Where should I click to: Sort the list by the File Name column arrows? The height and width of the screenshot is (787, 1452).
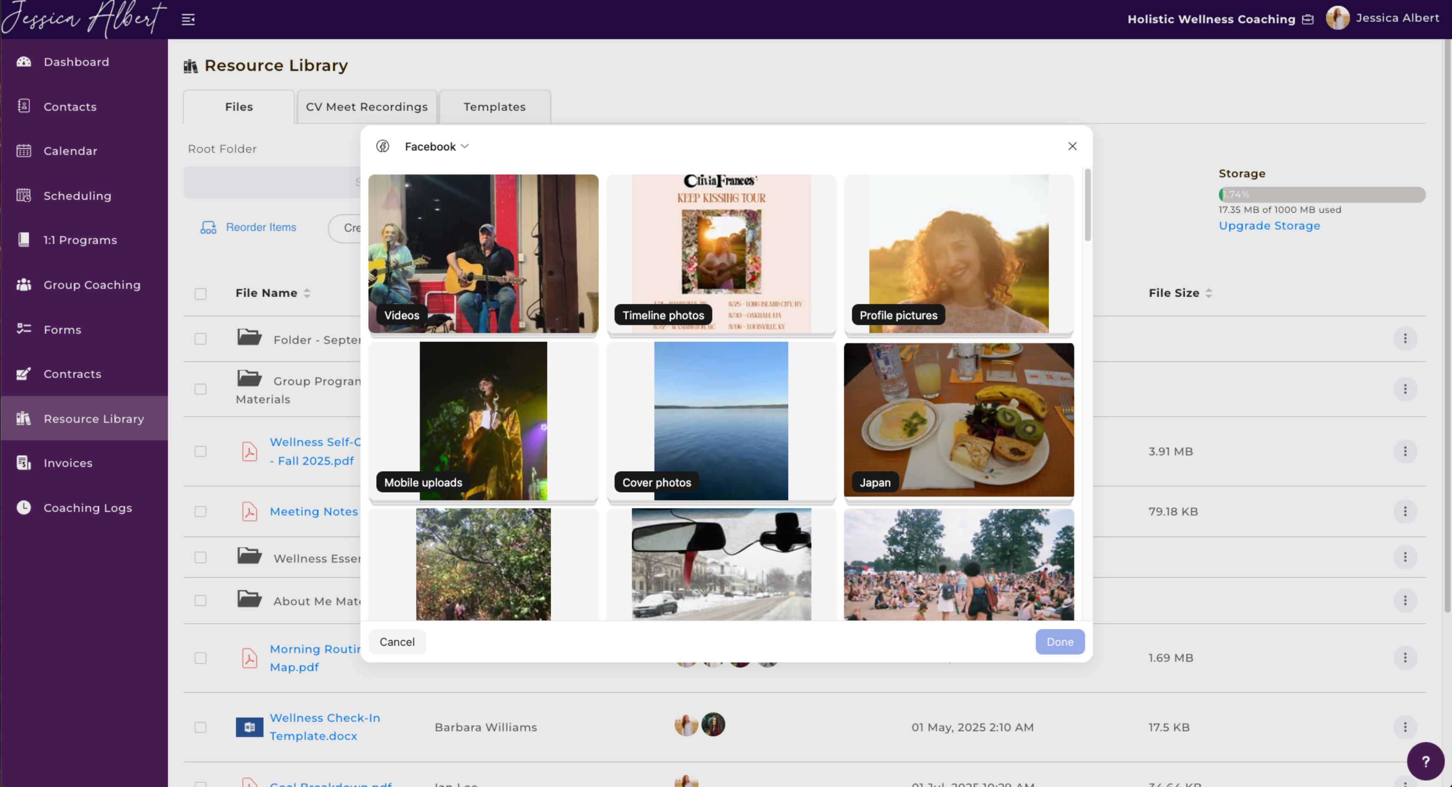coord(307,293)
